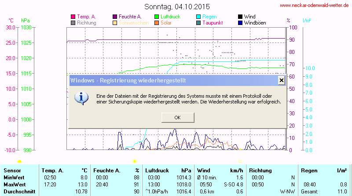Open the www.neckar-odenwald-wetter.de link

314,6
